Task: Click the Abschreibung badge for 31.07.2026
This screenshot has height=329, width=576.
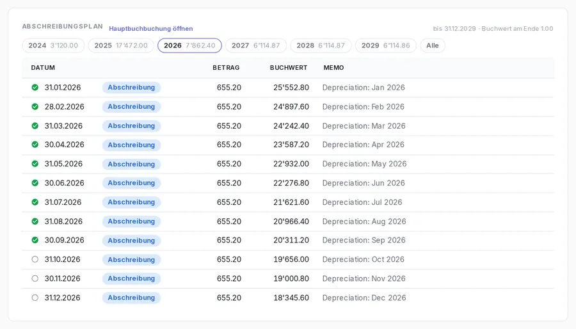Action: tap(131, 202)
